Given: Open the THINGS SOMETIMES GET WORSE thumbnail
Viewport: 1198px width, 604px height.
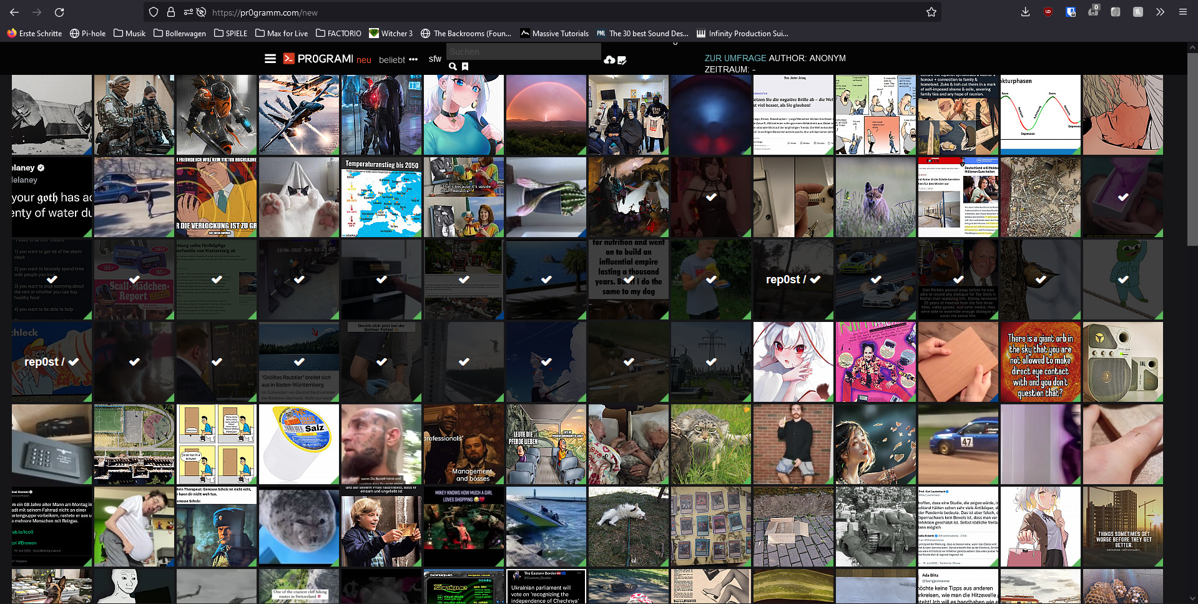Looking at the screenshot, I should [1123, 527].
